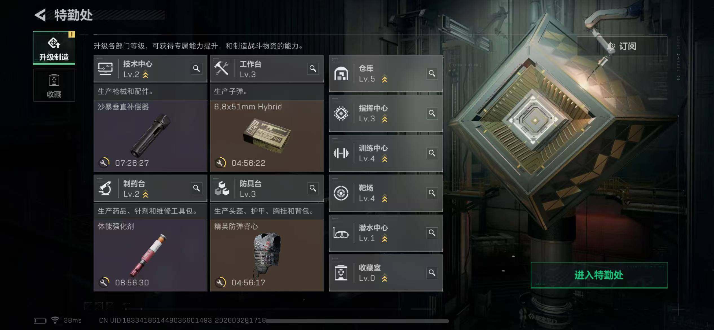Open magnifier details for 技术中心
This screenshot has width=714, height=330.
[197, 69]
